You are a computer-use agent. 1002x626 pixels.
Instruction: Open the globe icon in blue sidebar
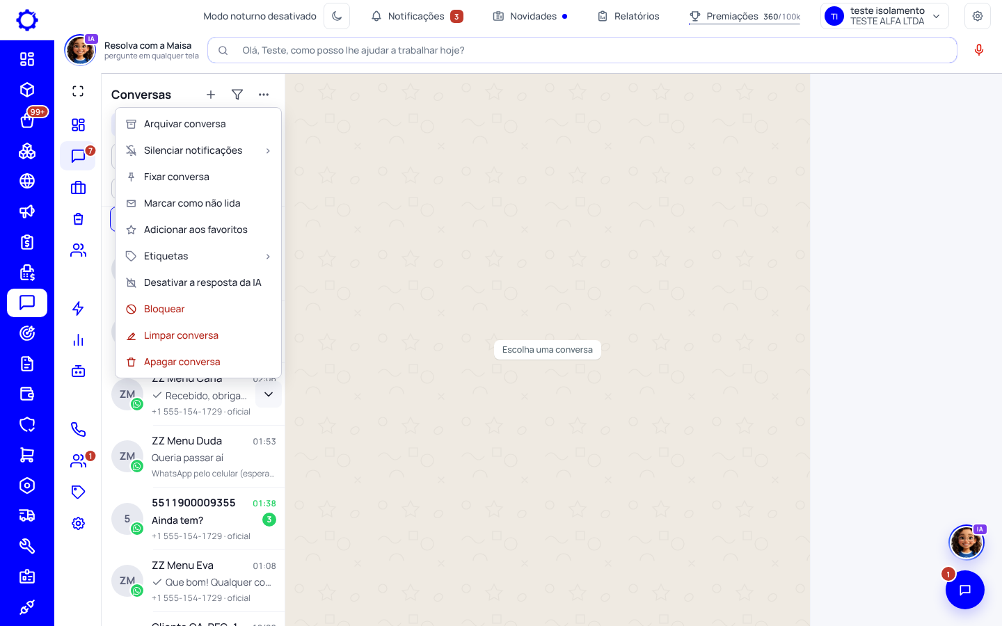coord(27,181)
